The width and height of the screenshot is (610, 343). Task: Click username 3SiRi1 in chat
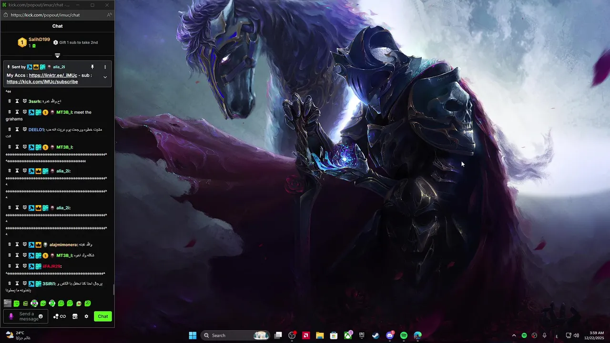pyautogui.click(x=49, y=283)
